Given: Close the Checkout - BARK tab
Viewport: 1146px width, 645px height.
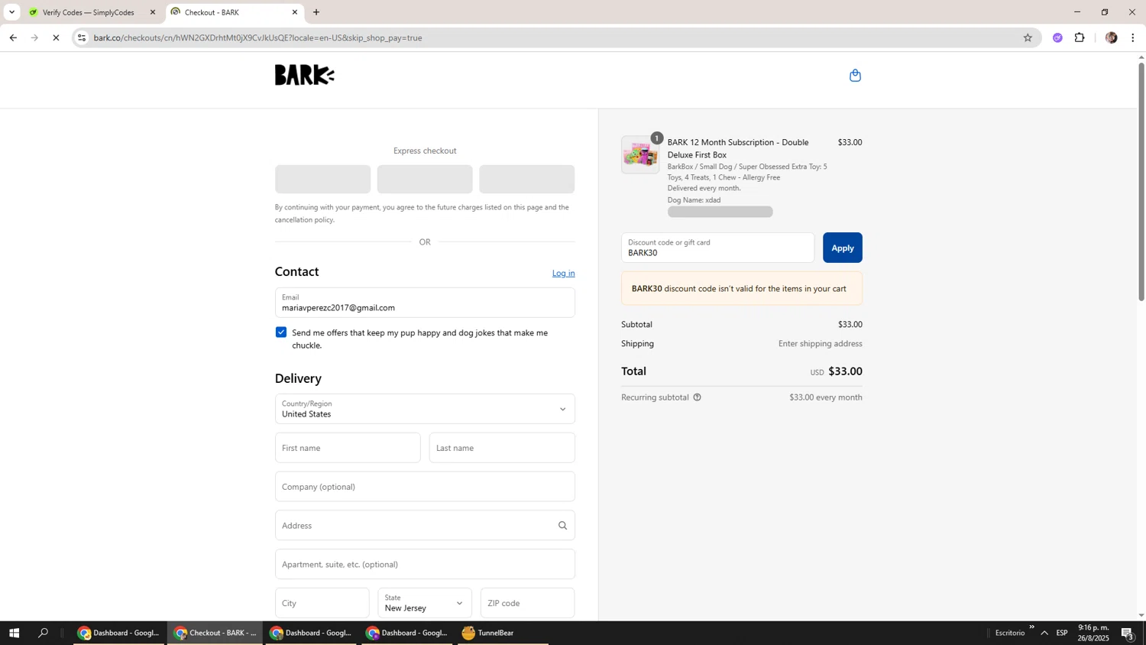Looking at the screenshot, I should (295, 12).
